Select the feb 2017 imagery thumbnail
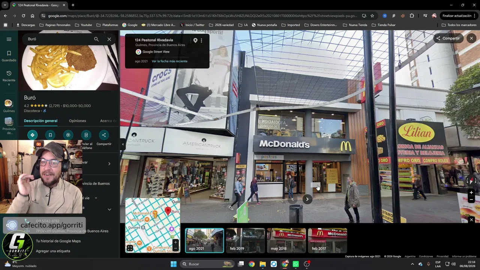 (327, 240)
